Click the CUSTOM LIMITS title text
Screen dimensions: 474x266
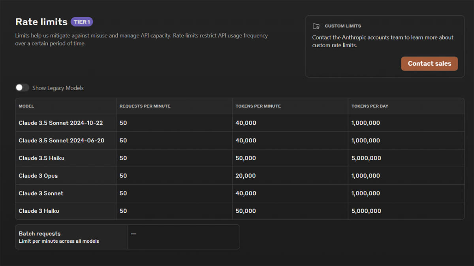(343, 26)
